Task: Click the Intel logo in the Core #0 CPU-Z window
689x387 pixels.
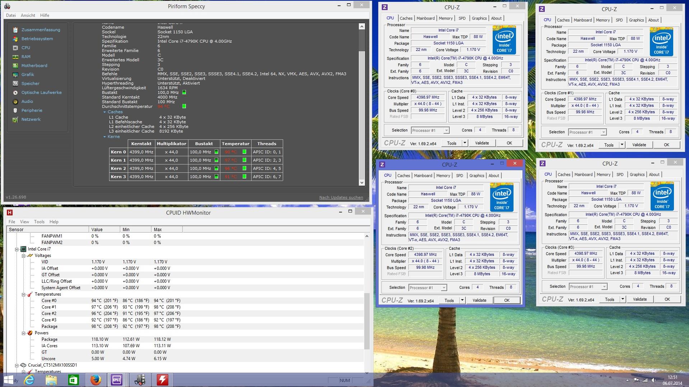Action: click(x=504, y=40)
